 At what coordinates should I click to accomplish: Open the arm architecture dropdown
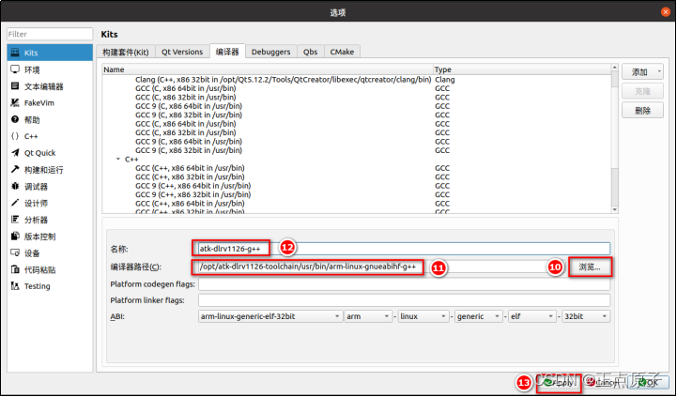click(368, 316)
